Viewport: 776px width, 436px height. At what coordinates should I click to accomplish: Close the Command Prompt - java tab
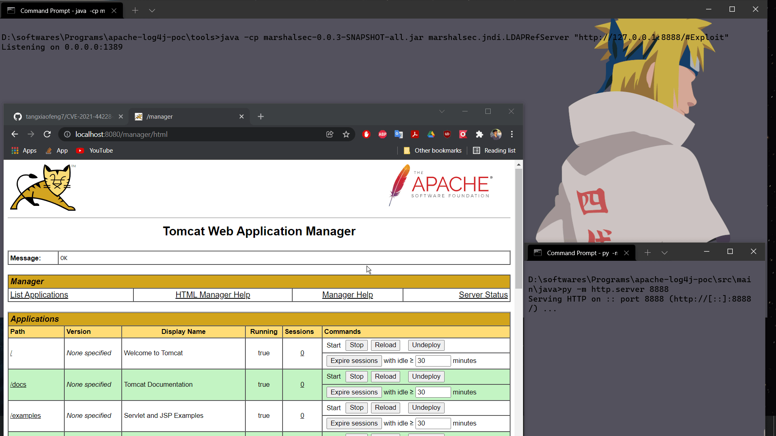(114, 11)
